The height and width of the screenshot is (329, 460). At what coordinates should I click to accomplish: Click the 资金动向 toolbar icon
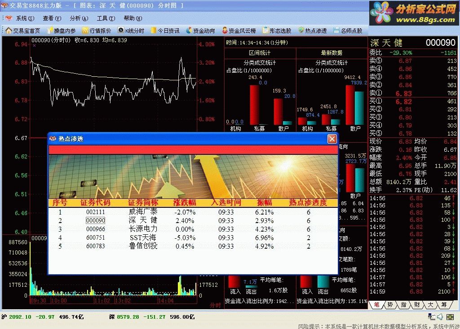189,31
